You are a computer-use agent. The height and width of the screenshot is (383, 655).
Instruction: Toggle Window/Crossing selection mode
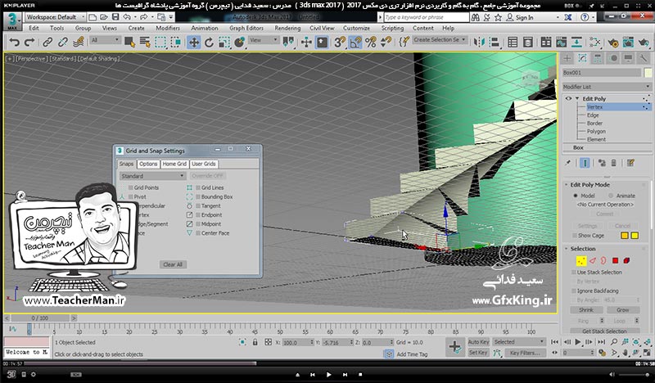(176, 43)
